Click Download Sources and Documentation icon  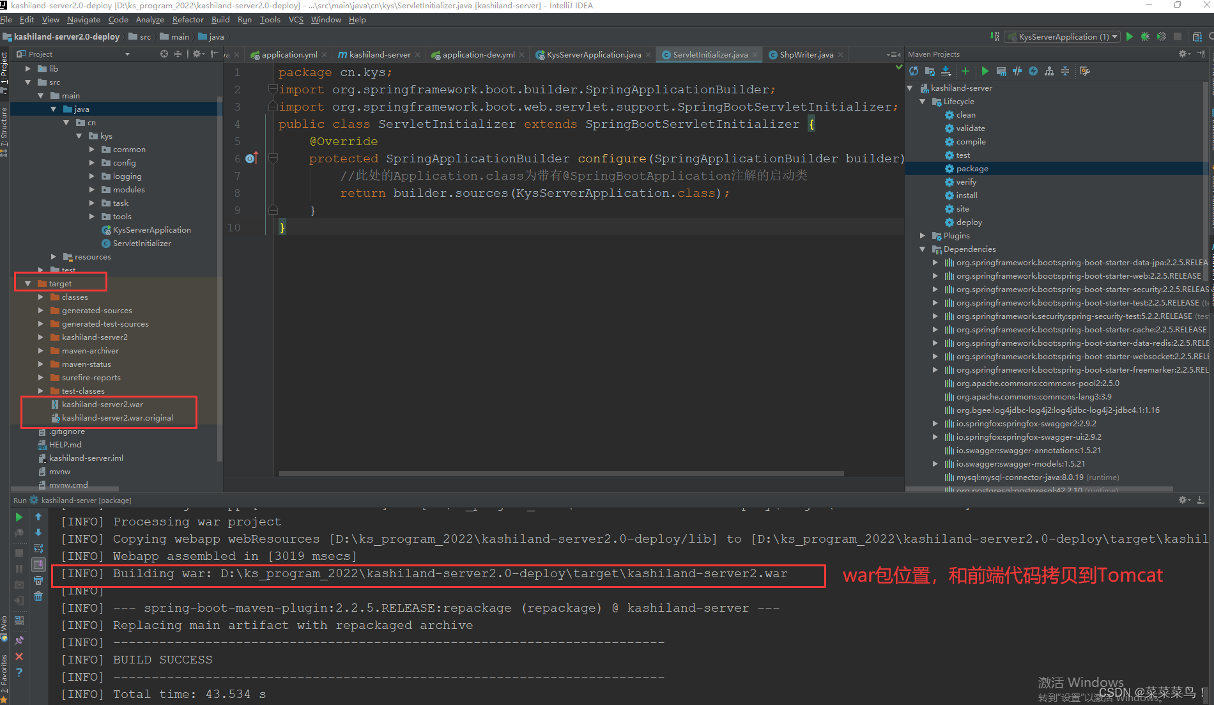tap(946, 71)
